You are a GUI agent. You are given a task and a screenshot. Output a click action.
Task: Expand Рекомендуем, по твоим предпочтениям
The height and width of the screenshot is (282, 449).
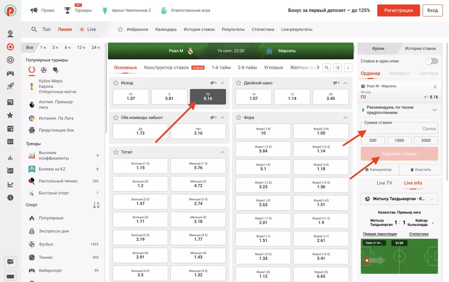pyautogui.click(x=435, y=110)
